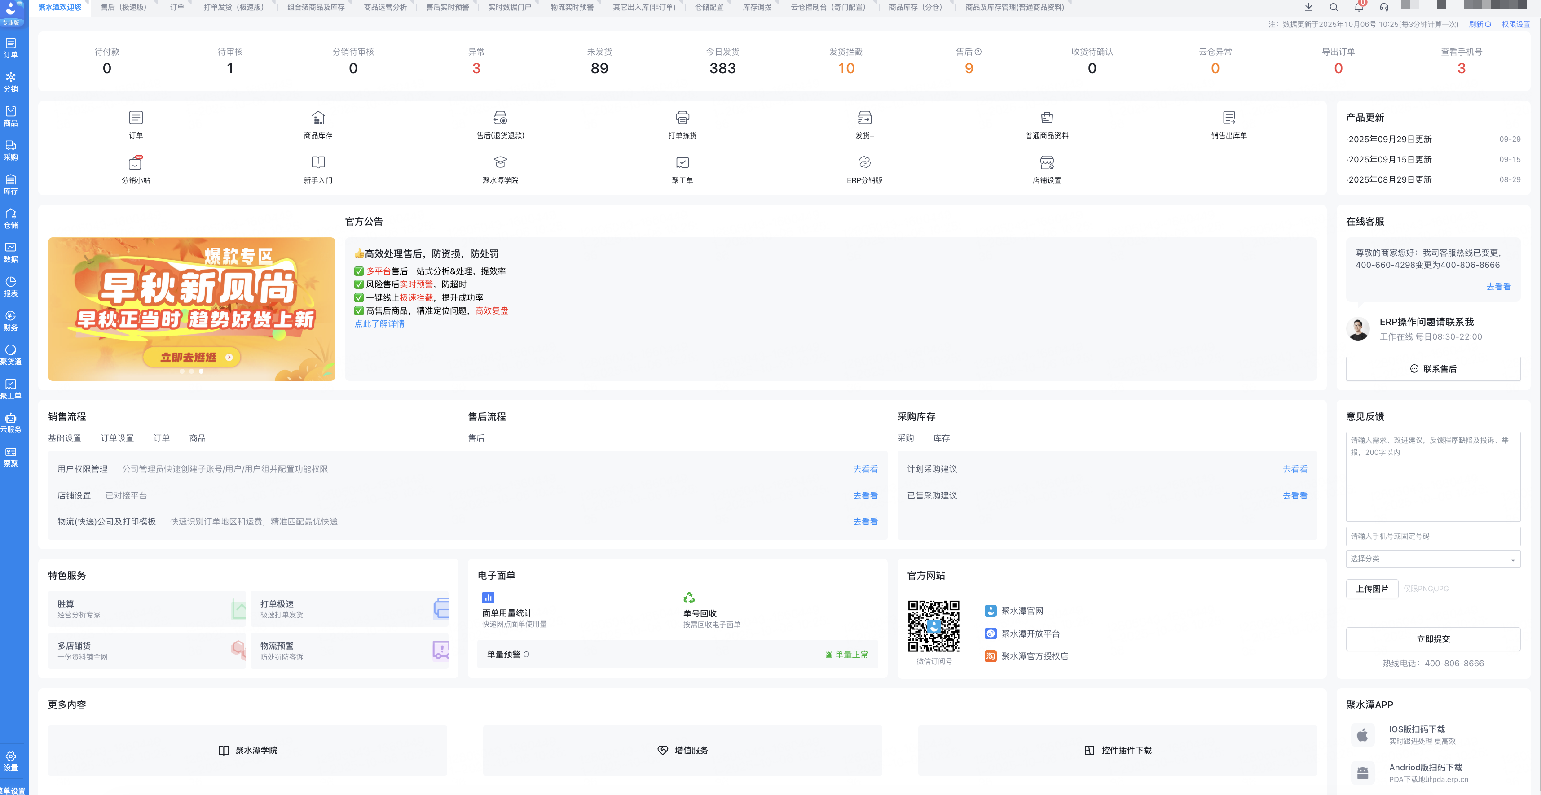Viewport: 1541px width, 795px height.
Task: Click the feedback text input area
Action: pos(1433,477)
